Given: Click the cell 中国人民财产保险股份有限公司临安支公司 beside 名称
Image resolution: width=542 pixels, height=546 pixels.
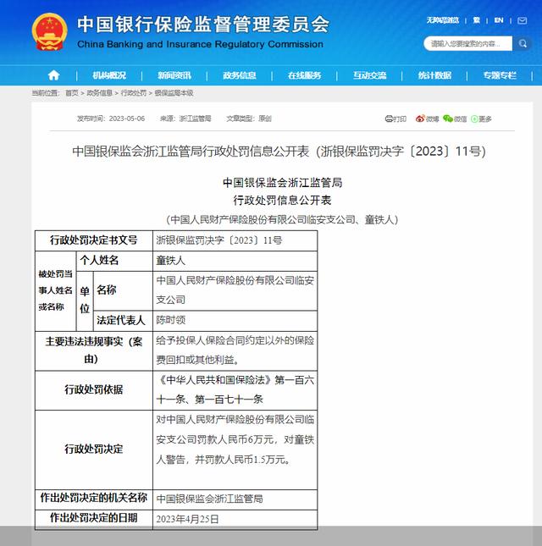Looking at the screenshot, I should (235, 290).
